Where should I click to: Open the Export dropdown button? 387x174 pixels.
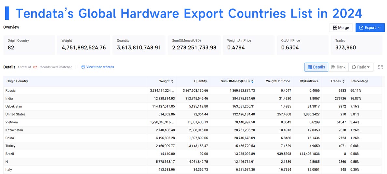[370, 28]
